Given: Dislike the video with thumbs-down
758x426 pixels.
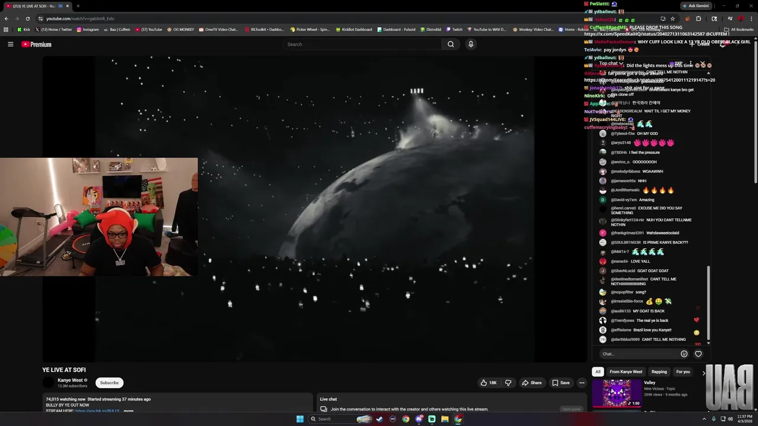Looking at the screenshot, I should (508, 383).
